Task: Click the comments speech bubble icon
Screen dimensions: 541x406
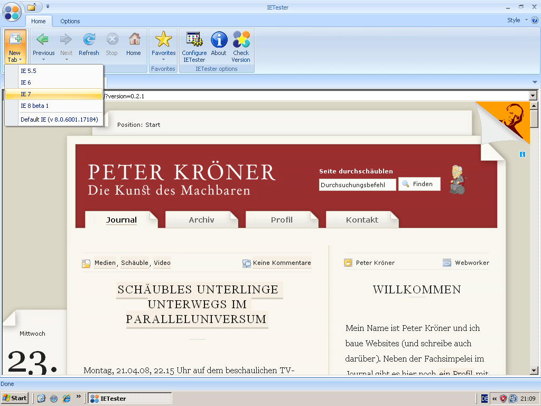Action: tap(247, 263)
